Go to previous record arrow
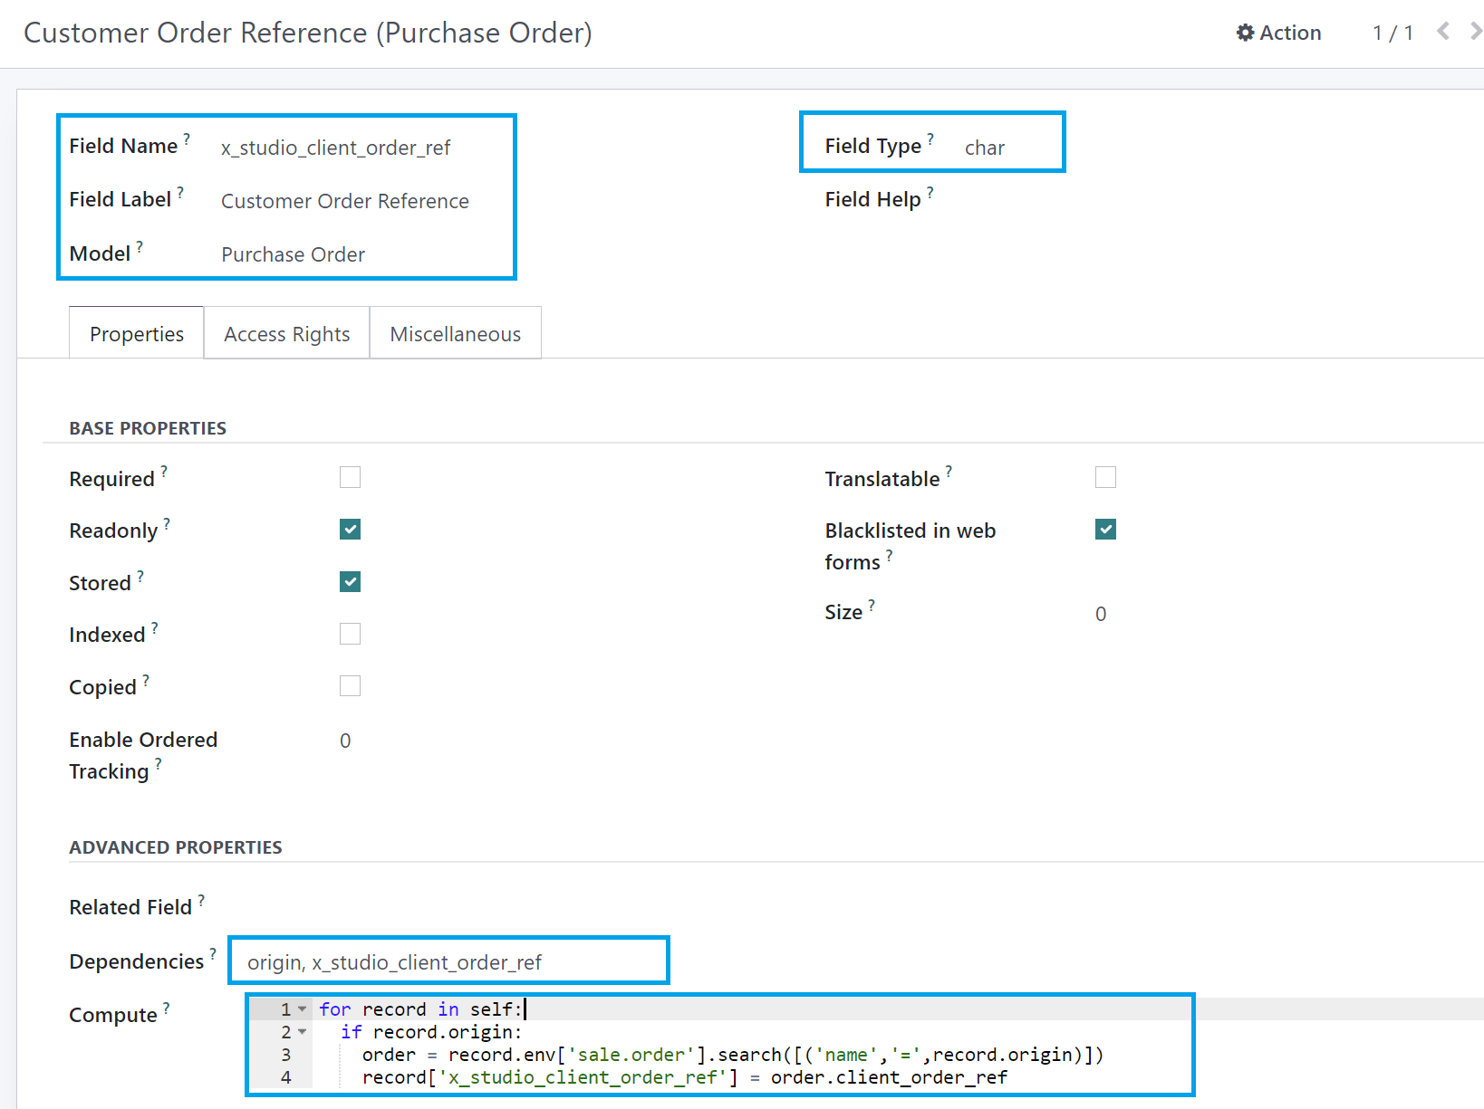The image size is (1484, 1109). pos(1443,32)
